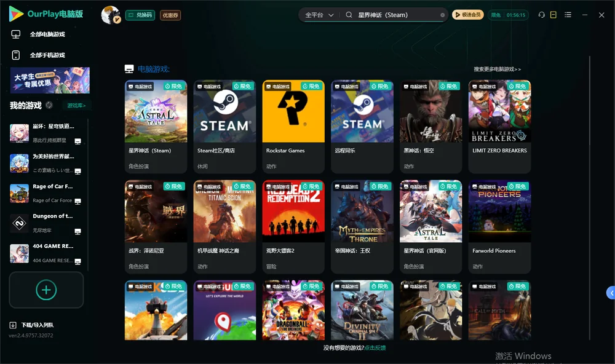Viewport: 615px width, 364px height.
Task: Open 星界神话 (官网版) game card
Action: pos(430,226)
